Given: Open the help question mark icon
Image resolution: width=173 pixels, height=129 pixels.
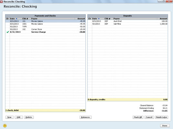Looking at the screenshot, I should [5, 125].
